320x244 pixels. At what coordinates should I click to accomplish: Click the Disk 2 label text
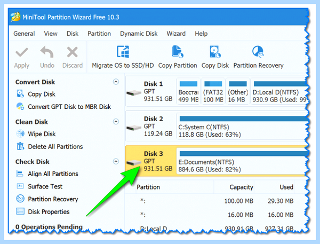[153, 119]
